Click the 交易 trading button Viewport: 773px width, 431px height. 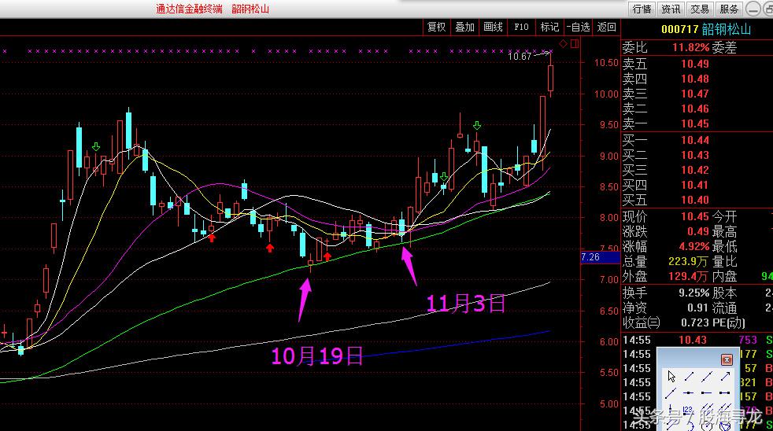pos(700,9)
